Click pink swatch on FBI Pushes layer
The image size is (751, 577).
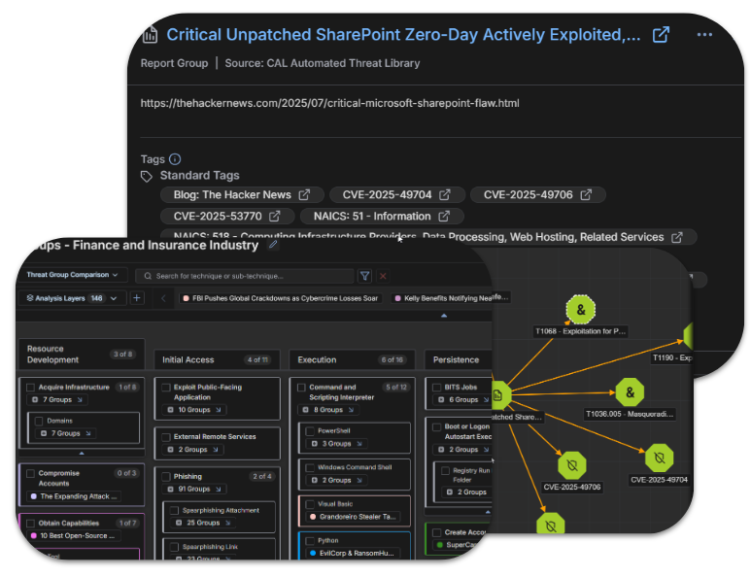point(186,298)
